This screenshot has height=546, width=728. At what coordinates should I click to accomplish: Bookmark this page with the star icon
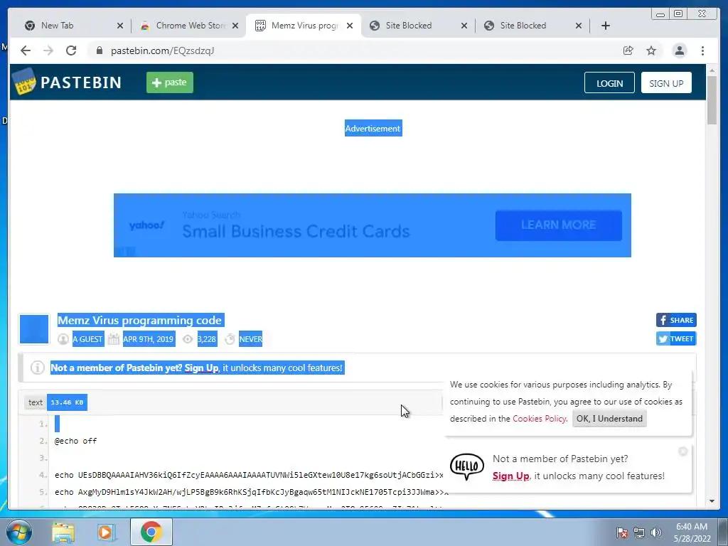pos(651,50)
